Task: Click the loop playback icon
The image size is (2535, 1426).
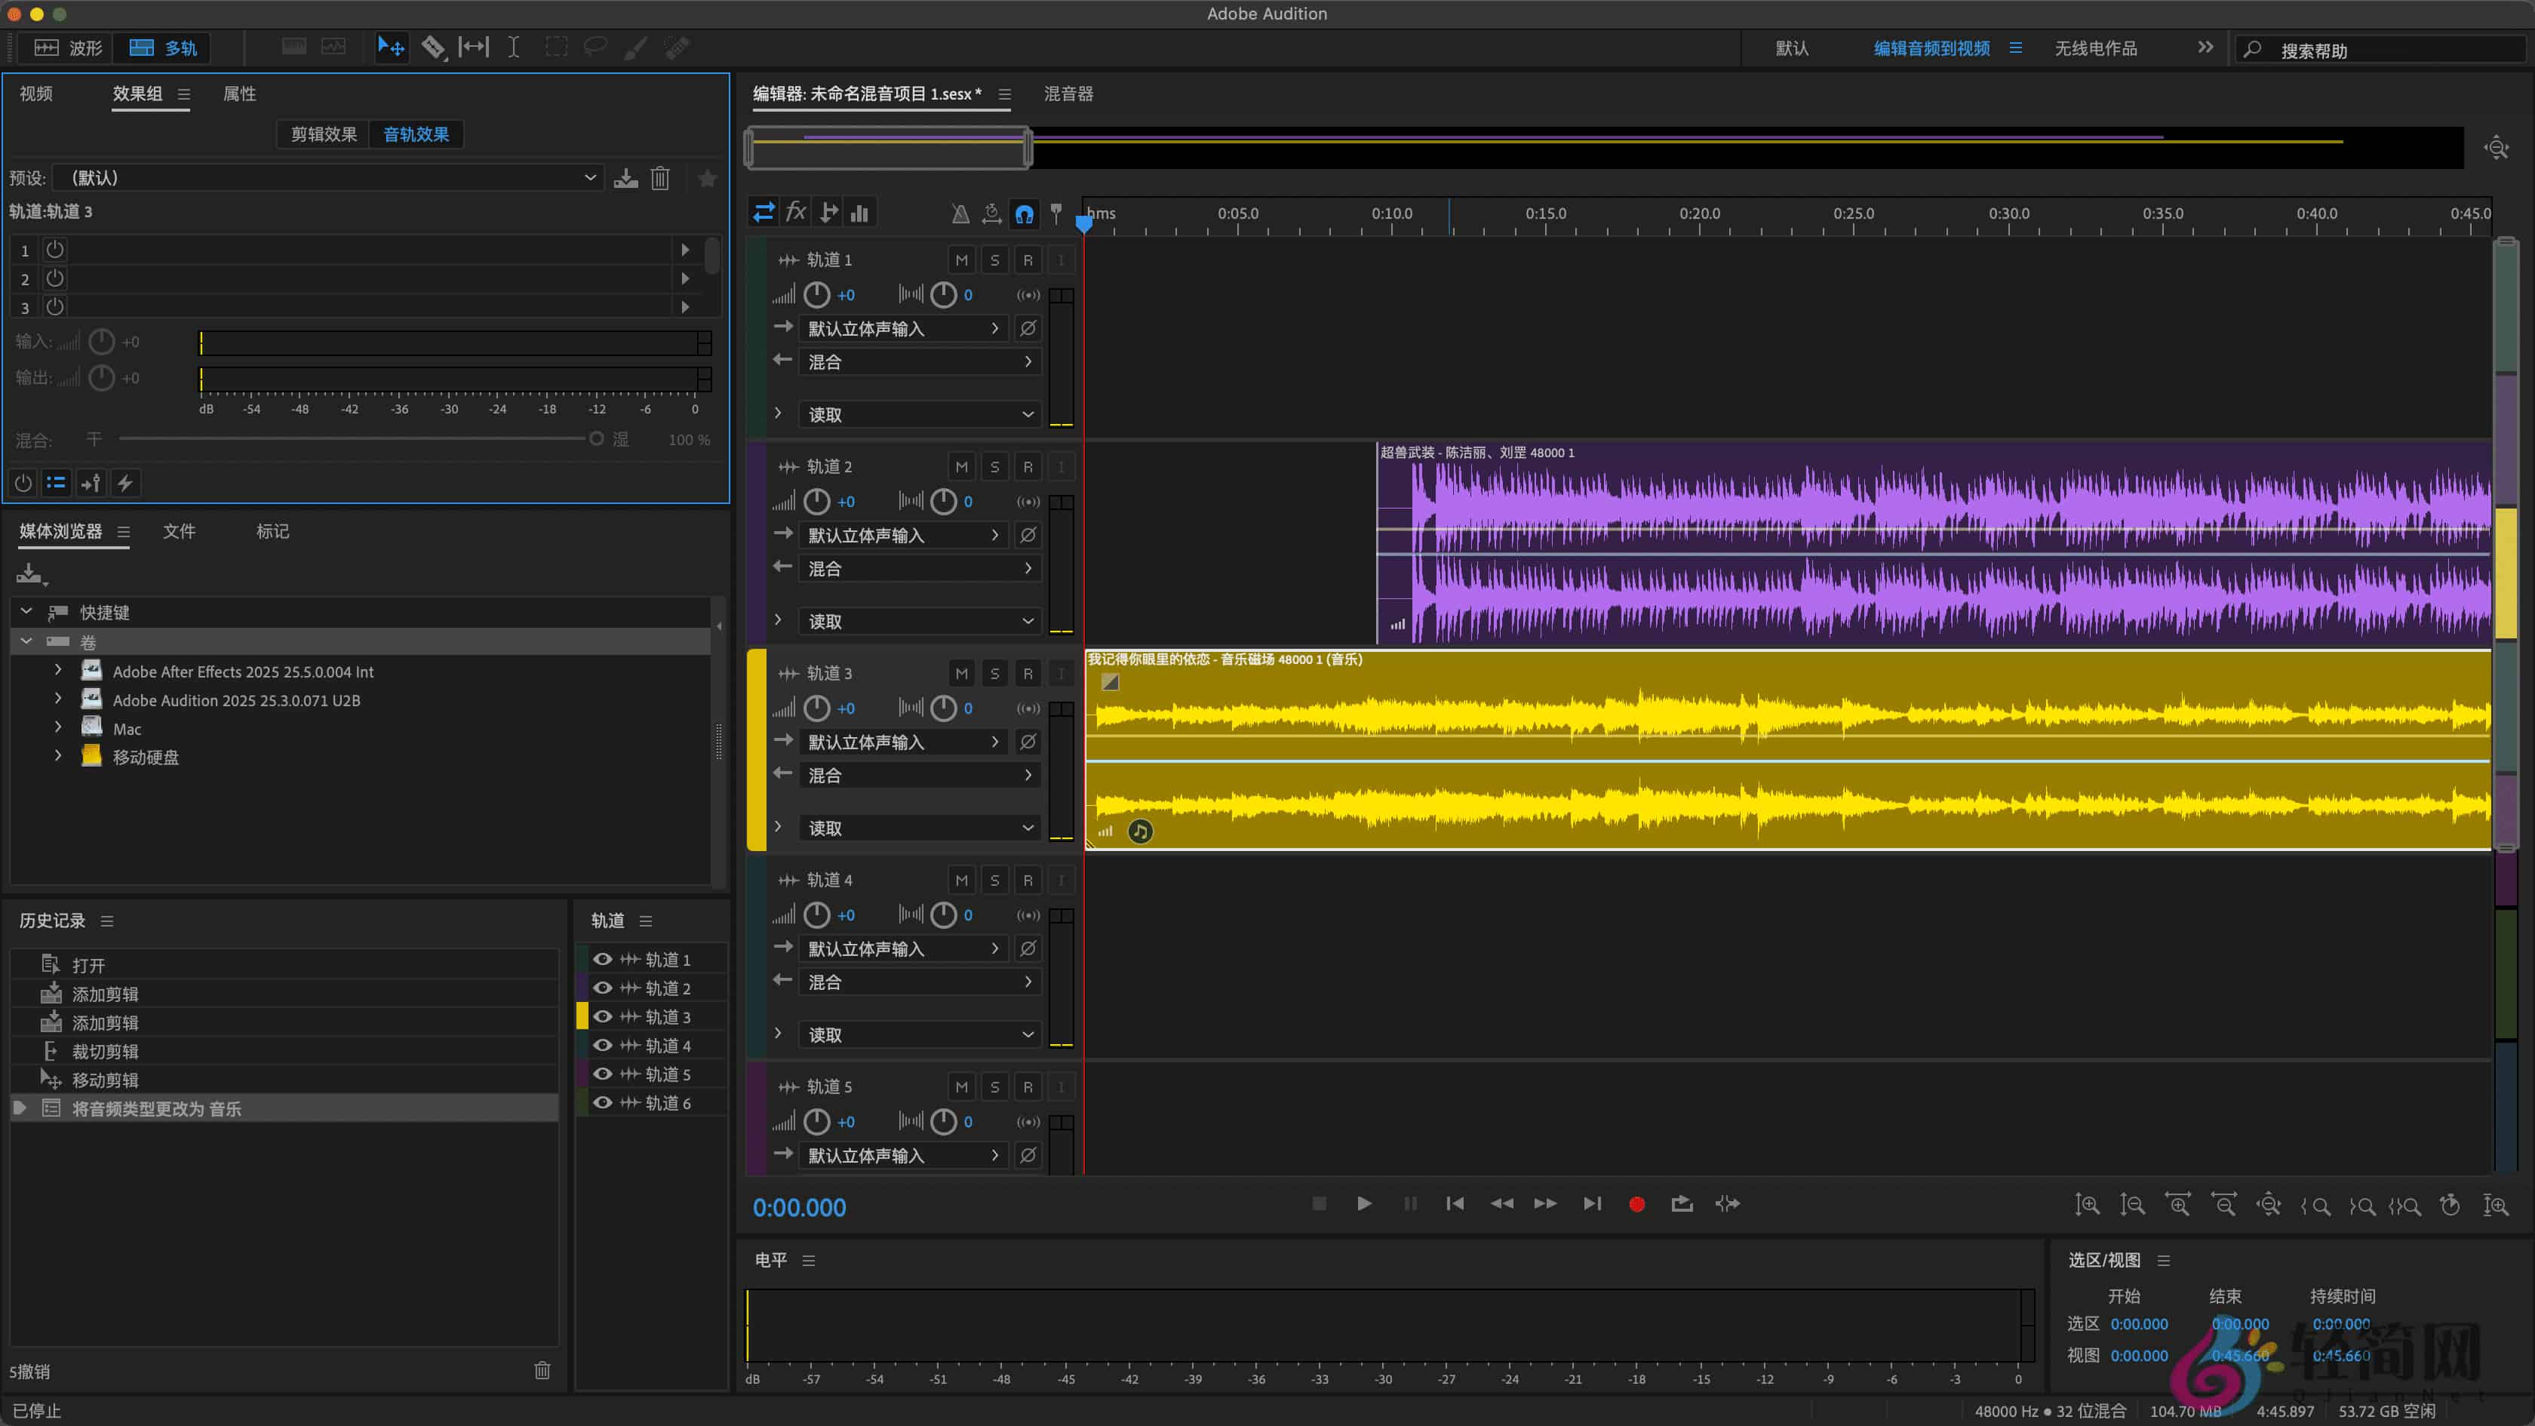Action: click(x=1682, y=1203)
